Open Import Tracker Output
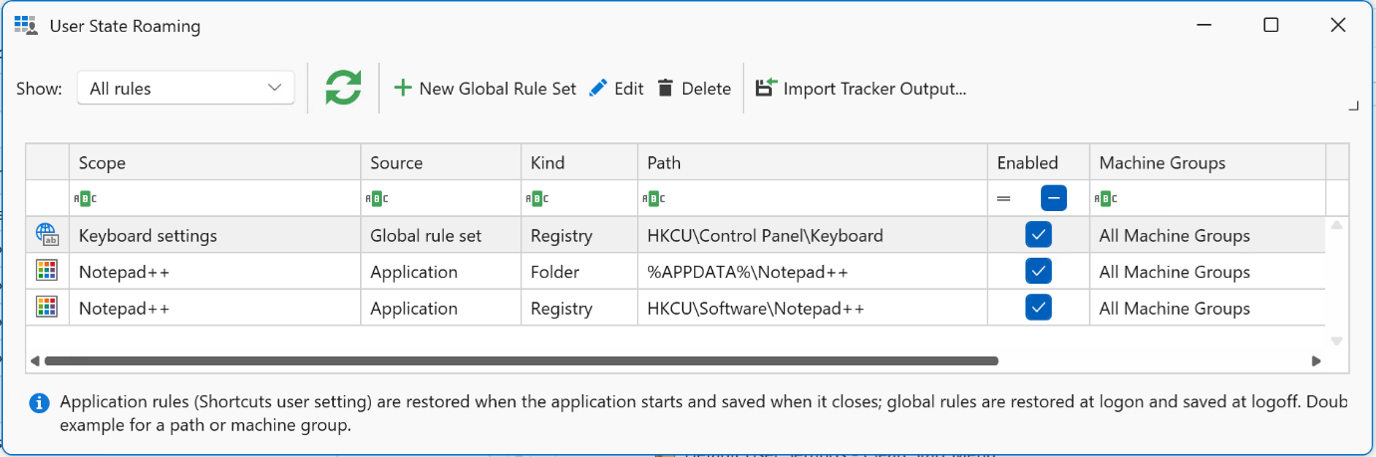Screen dimensions: 1376x457 pyautogui.click(x=860, y=89)
